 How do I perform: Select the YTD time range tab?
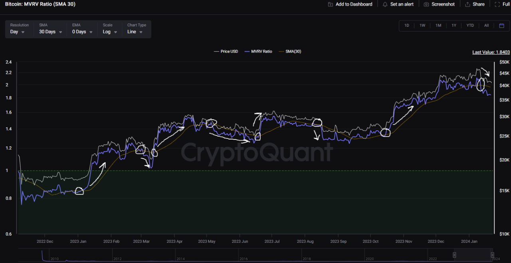tap(470, 25)
